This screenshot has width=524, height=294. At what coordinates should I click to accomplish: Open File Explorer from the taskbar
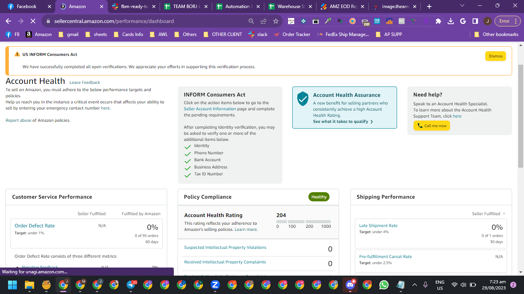(30, 285)
